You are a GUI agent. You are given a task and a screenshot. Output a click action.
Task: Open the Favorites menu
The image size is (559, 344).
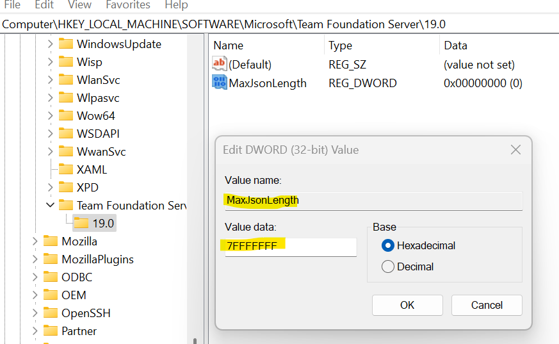[128, 4]
